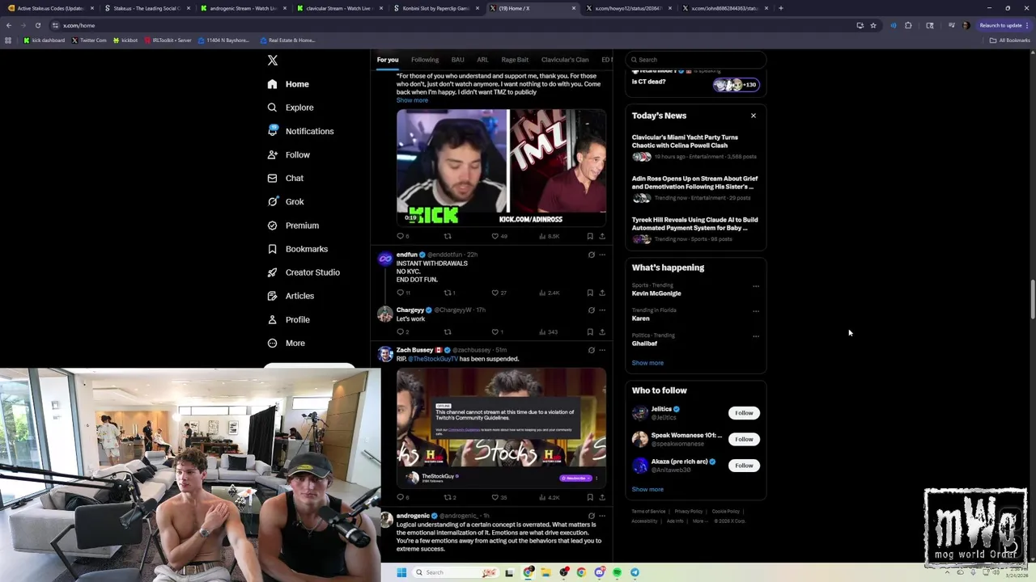Open more options on Zach Bussey post
Image resolution: width=1036 pixels, height=582 pixels.
pos(602,350)
